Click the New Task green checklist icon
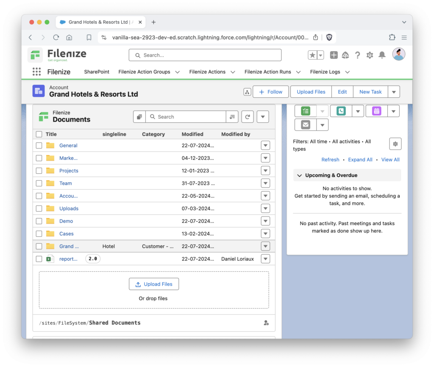The width and height of the screenshot is (434, 367). click(306, 111)
